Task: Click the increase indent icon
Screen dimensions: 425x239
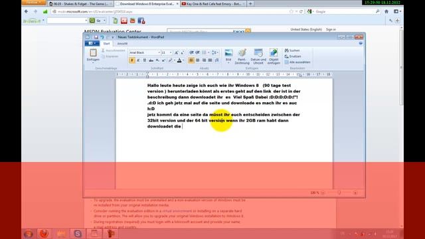Action: point(198,52)
